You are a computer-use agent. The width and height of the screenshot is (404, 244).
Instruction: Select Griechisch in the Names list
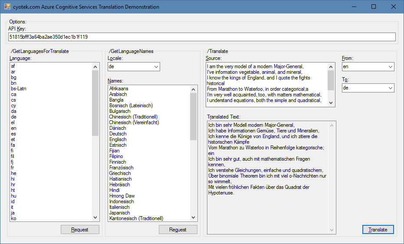(x=149, y=174)
